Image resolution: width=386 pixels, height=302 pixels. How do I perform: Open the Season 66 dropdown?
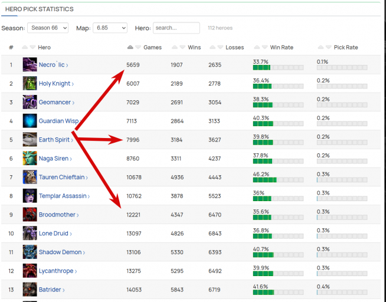pyautogui.click(x=48, y=28)
